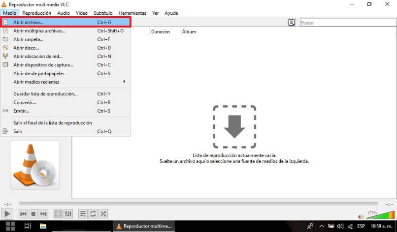Click system volume tray icon
This screenshot has height=232, width=397.
(340, 226)
